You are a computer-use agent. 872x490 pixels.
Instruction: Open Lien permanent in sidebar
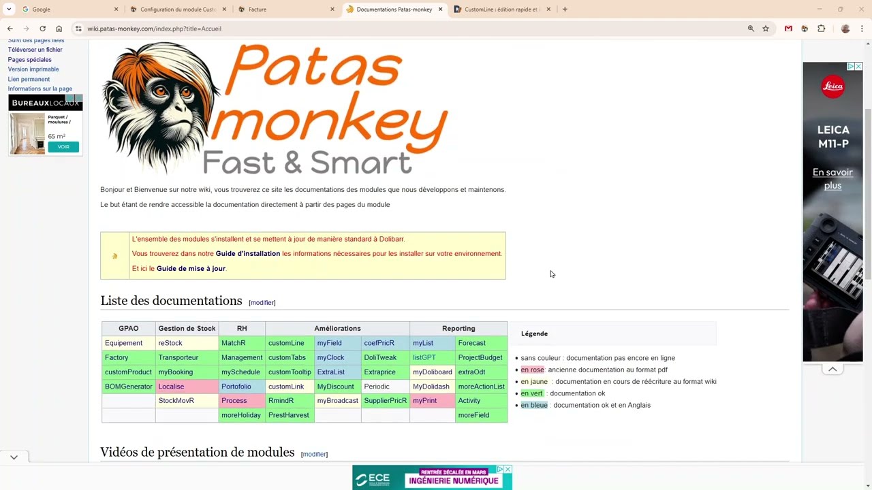[29, 80]
